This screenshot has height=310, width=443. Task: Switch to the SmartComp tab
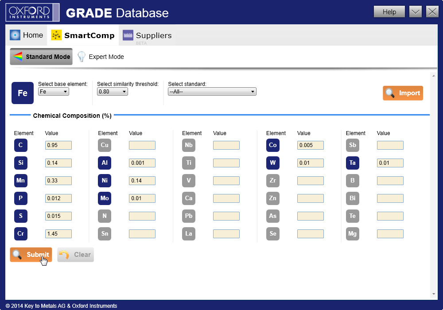click(x=83, y=35)
